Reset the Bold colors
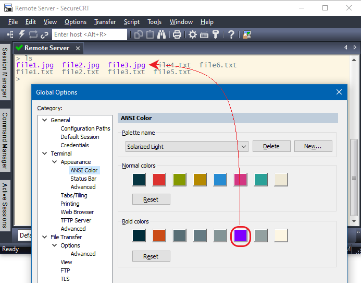Screen dimensions: 361x283 [151, 256]
